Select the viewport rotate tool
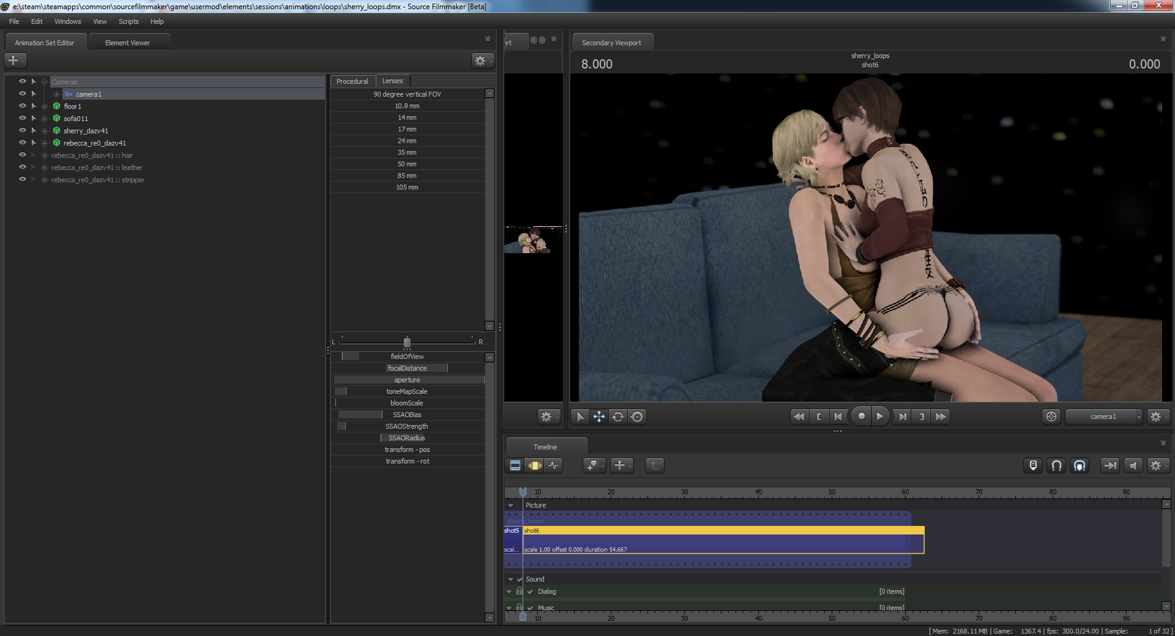This screenshot has width=1175, height=636. pyautogui.click(x=618, y=416)
